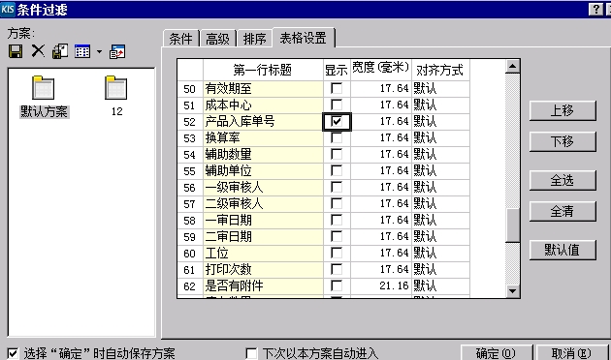Viewport: 611px width, 360px height.
Task: Check the display box for 一审日期
Action: (x=337, y=220)
